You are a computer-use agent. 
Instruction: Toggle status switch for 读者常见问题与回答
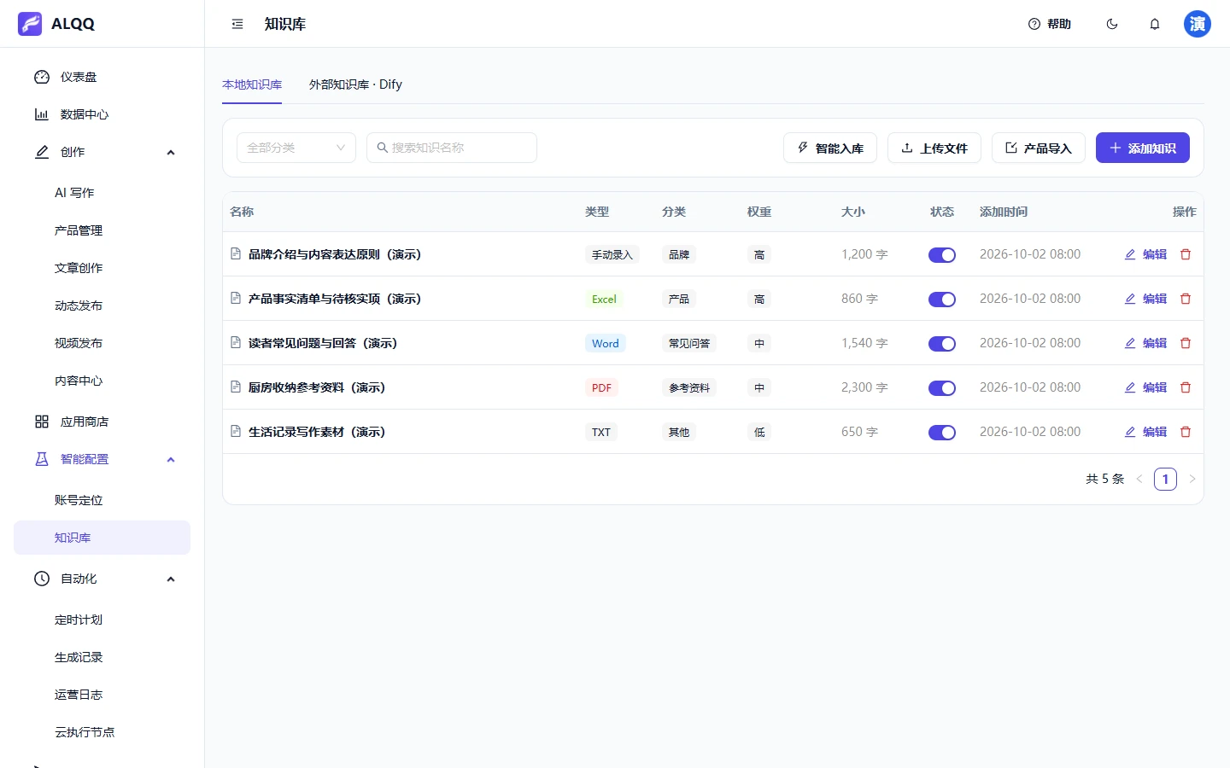click(942, 344)
